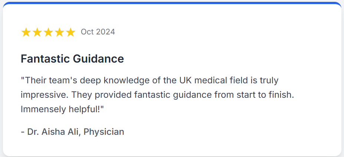Select the third rating star

[48, 33]
